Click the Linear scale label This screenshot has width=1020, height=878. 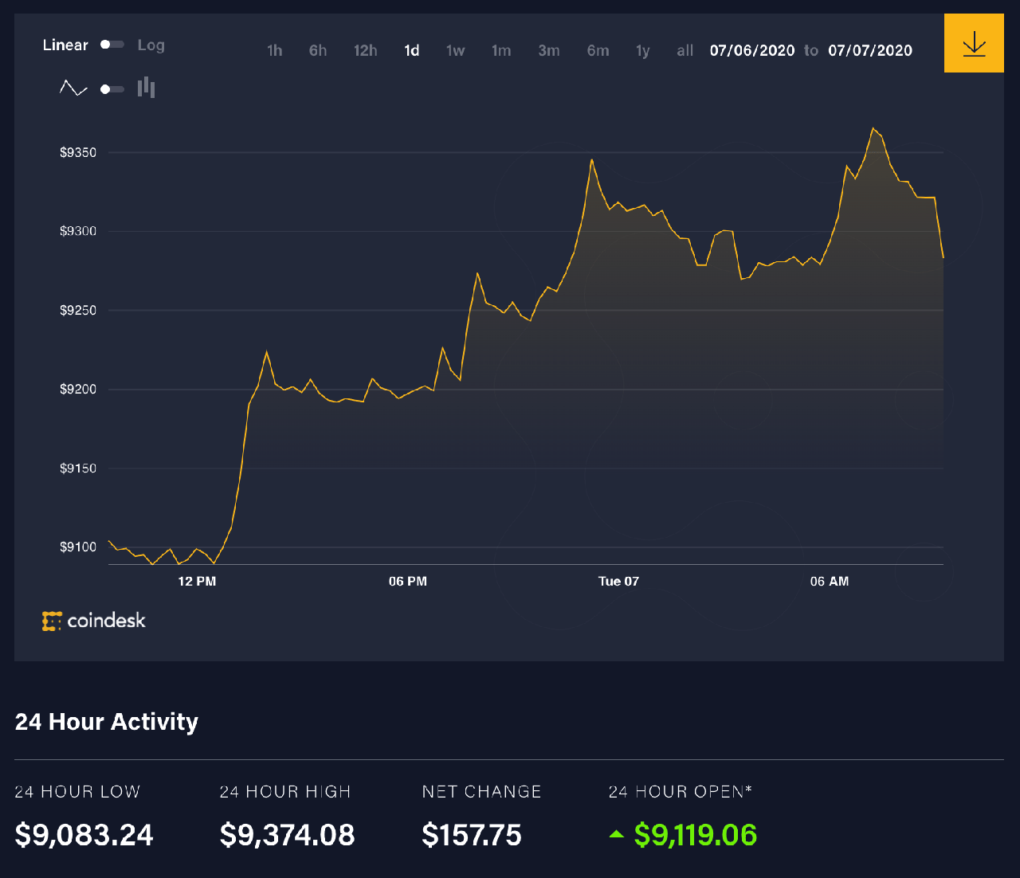[x=65, y=45]
